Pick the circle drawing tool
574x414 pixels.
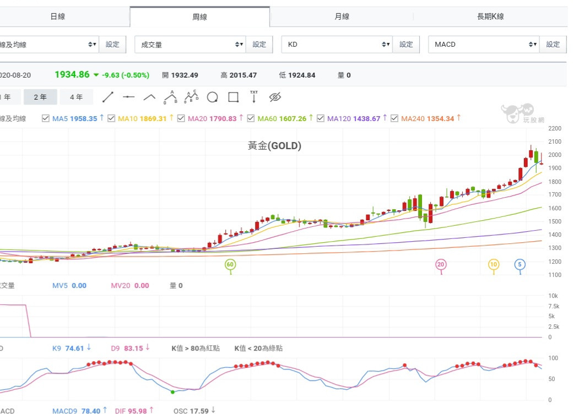[x=212, y=97]
